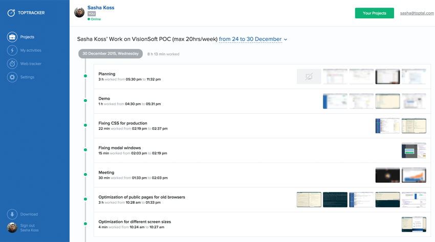The width and height of the screenshot is (435, 242).
Task: Click the sasha@toptal.com link
Action: point(417,13)
